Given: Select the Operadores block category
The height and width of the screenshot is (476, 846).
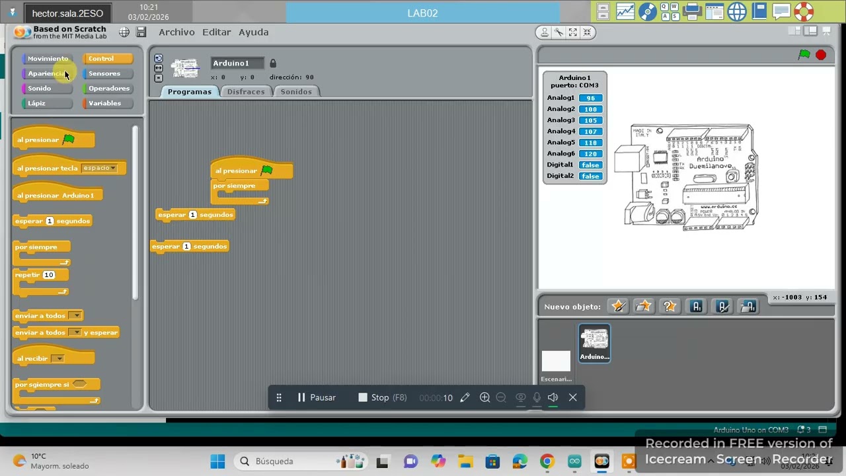Looking at the screenshot, I should pyautogui.click(x=108, y=89).
